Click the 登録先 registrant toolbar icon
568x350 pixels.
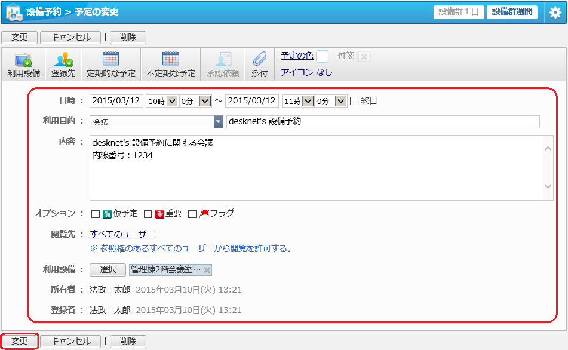coord(63,65)
